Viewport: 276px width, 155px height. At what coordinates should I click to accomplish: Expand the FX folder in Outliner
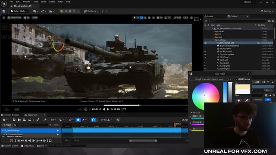click(214, 34)
